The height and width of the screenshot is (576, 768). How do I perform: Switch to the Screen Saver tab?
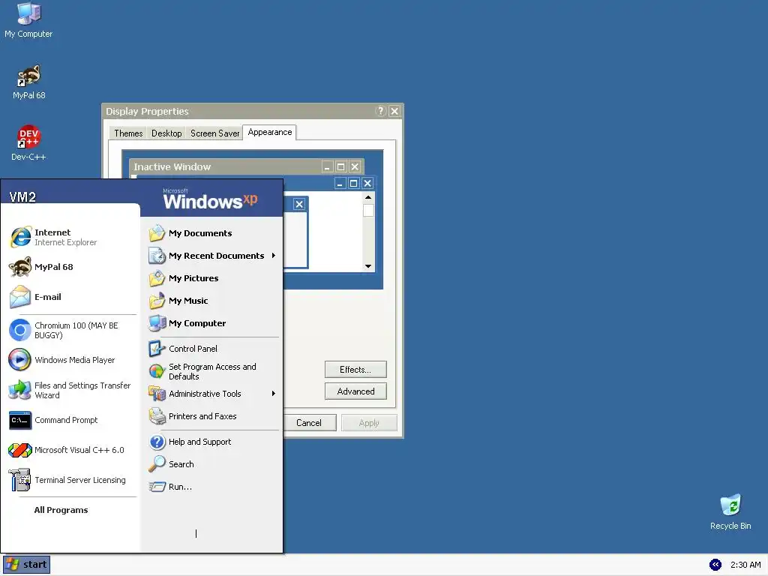point(214,133)
